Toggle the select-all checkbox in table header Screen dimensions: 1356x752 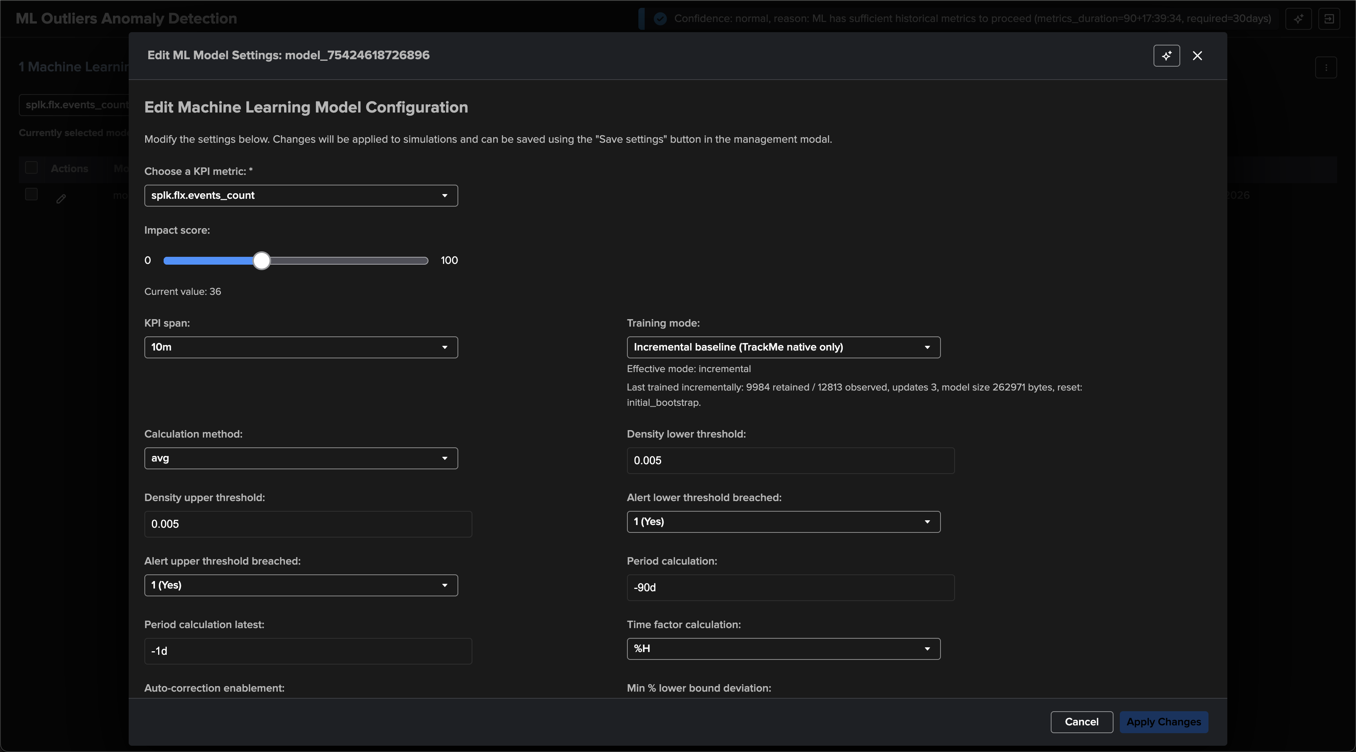31,168
